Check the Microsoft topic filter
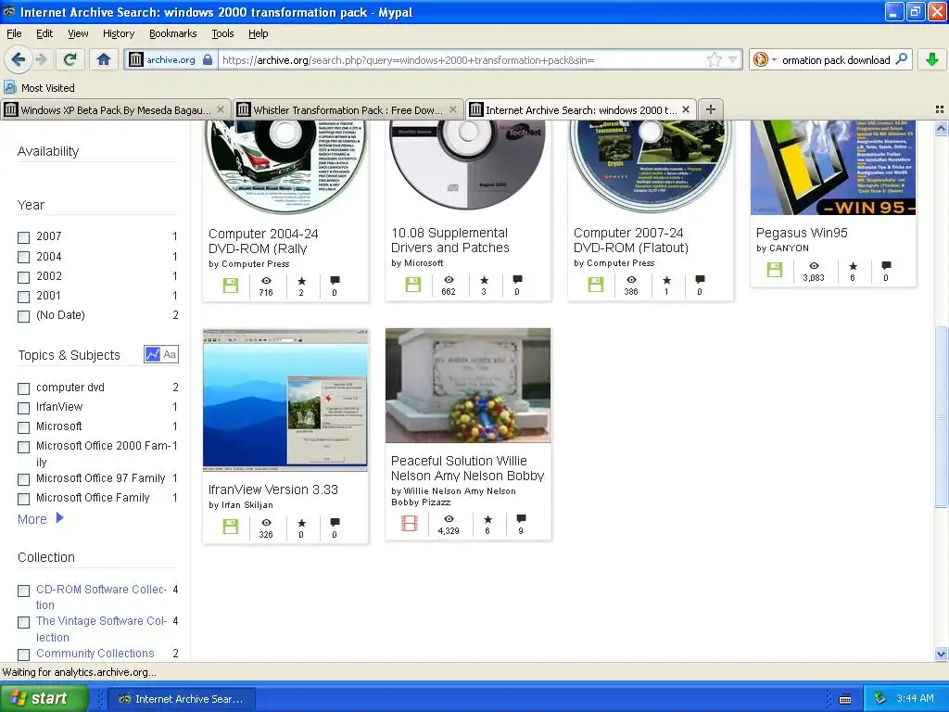The image size is (949, 712). [x=23, y=427]
